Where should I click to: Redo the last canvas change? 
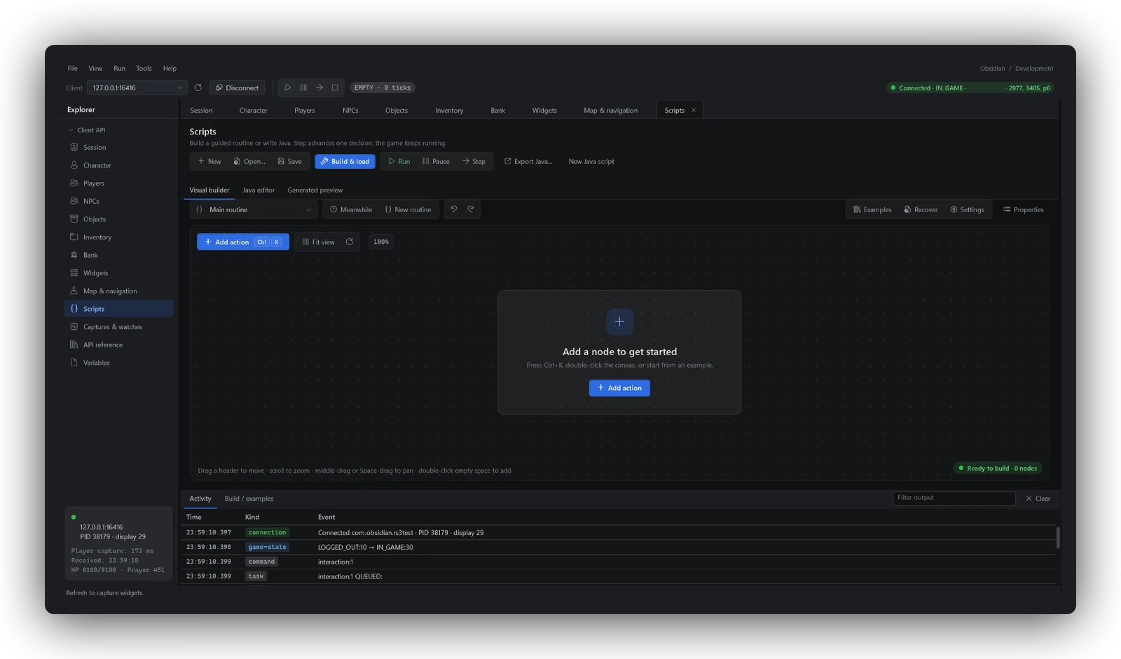[x=471, y=209]
